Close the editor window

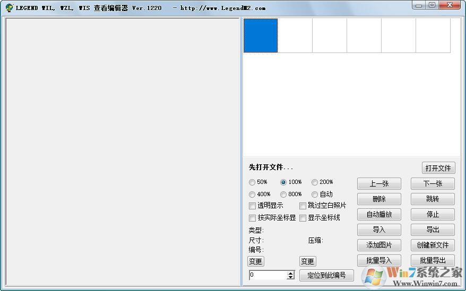450,5
